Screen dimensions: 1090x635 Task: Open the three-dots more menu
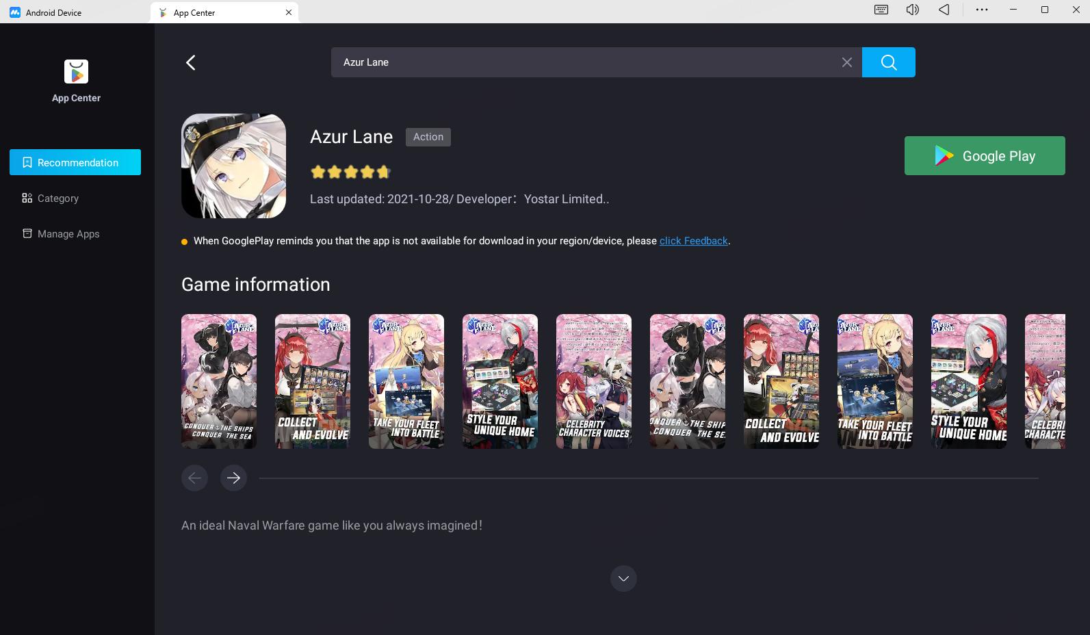tap(981, 10)
